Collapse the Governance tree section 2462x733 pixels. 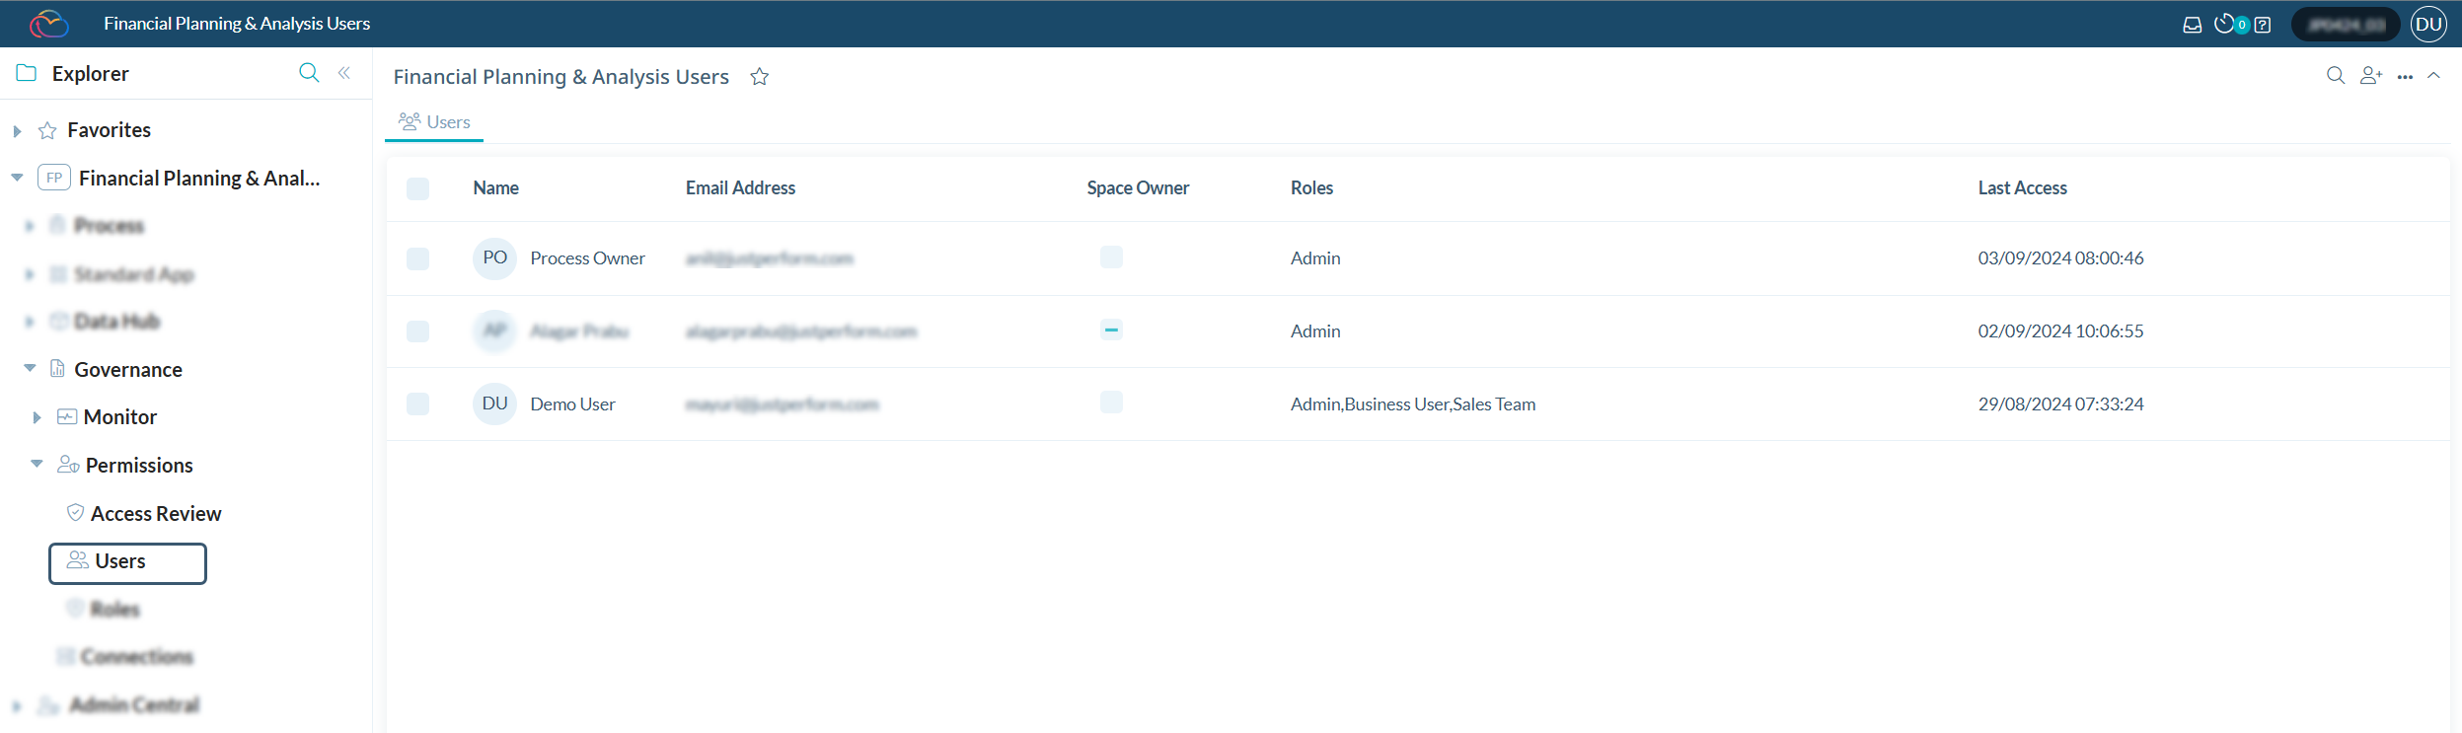(30, 369)
